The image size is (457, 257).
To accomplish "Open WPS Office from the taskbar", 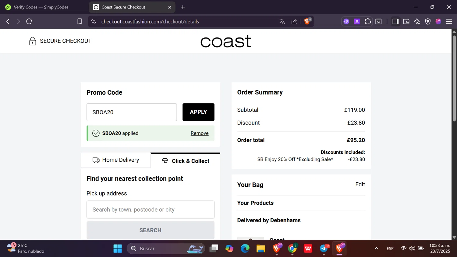I will point(308,248).
